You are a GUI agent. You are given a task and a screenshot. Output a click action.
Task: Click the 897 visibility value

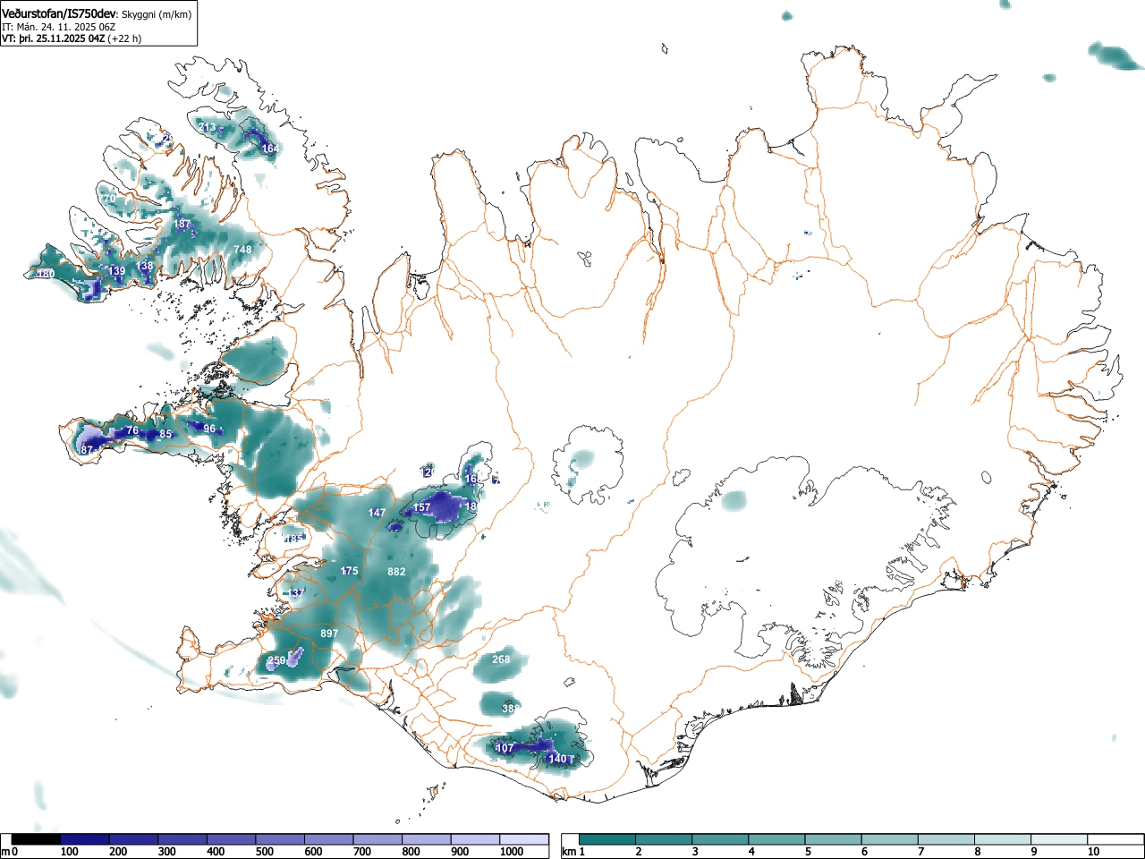click(x=329, y=634)
